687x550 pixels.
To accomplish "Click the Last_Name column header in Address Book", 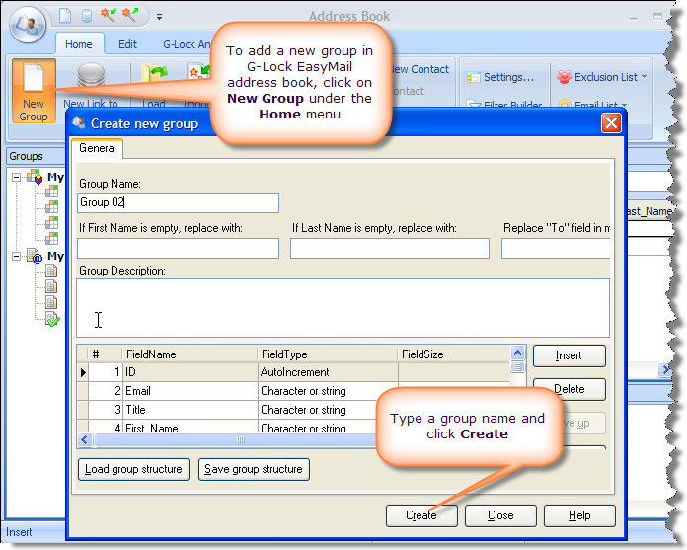I will click(x=649, y=211).
